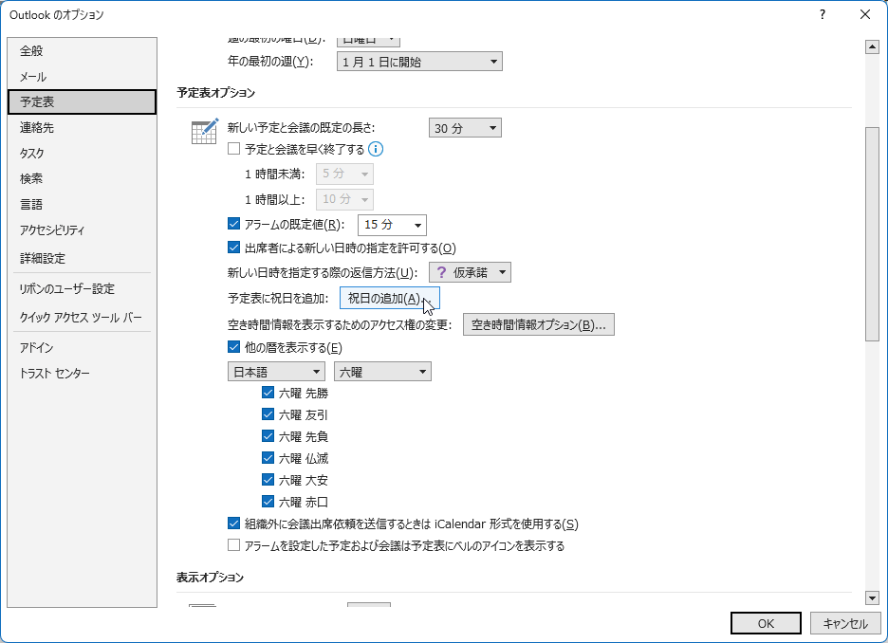Select 予定表 category
Screen dimensions: 888x643
(83, 101)
